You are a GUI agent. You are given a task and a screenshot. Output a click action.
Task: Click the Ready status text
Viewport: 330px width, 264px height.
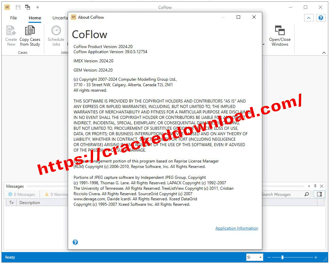click(x=10, y=257)
